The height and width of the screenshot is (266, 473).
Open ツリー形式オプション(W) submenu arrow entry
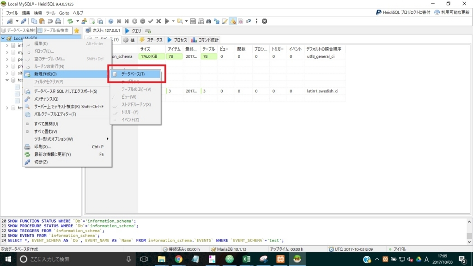click(67, 139)
